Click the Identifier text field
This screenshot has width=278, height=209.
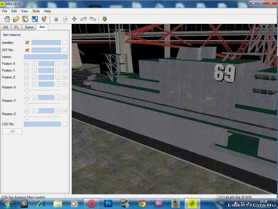pos(46,42)
